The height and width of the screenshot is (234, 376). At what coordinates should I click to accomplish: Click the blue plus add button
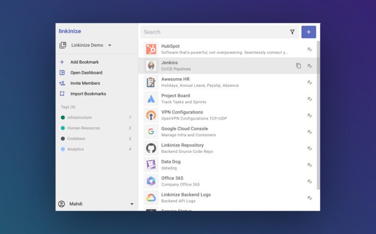point(308,32)
